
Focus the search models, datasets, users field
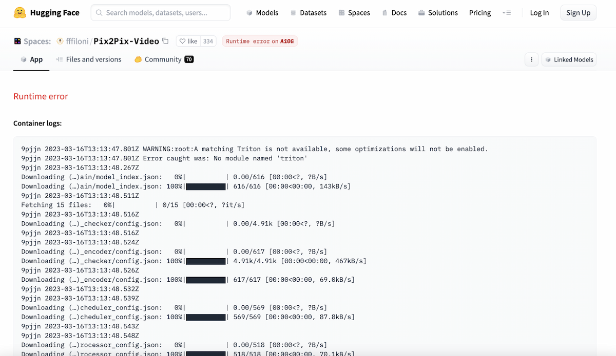161,13
